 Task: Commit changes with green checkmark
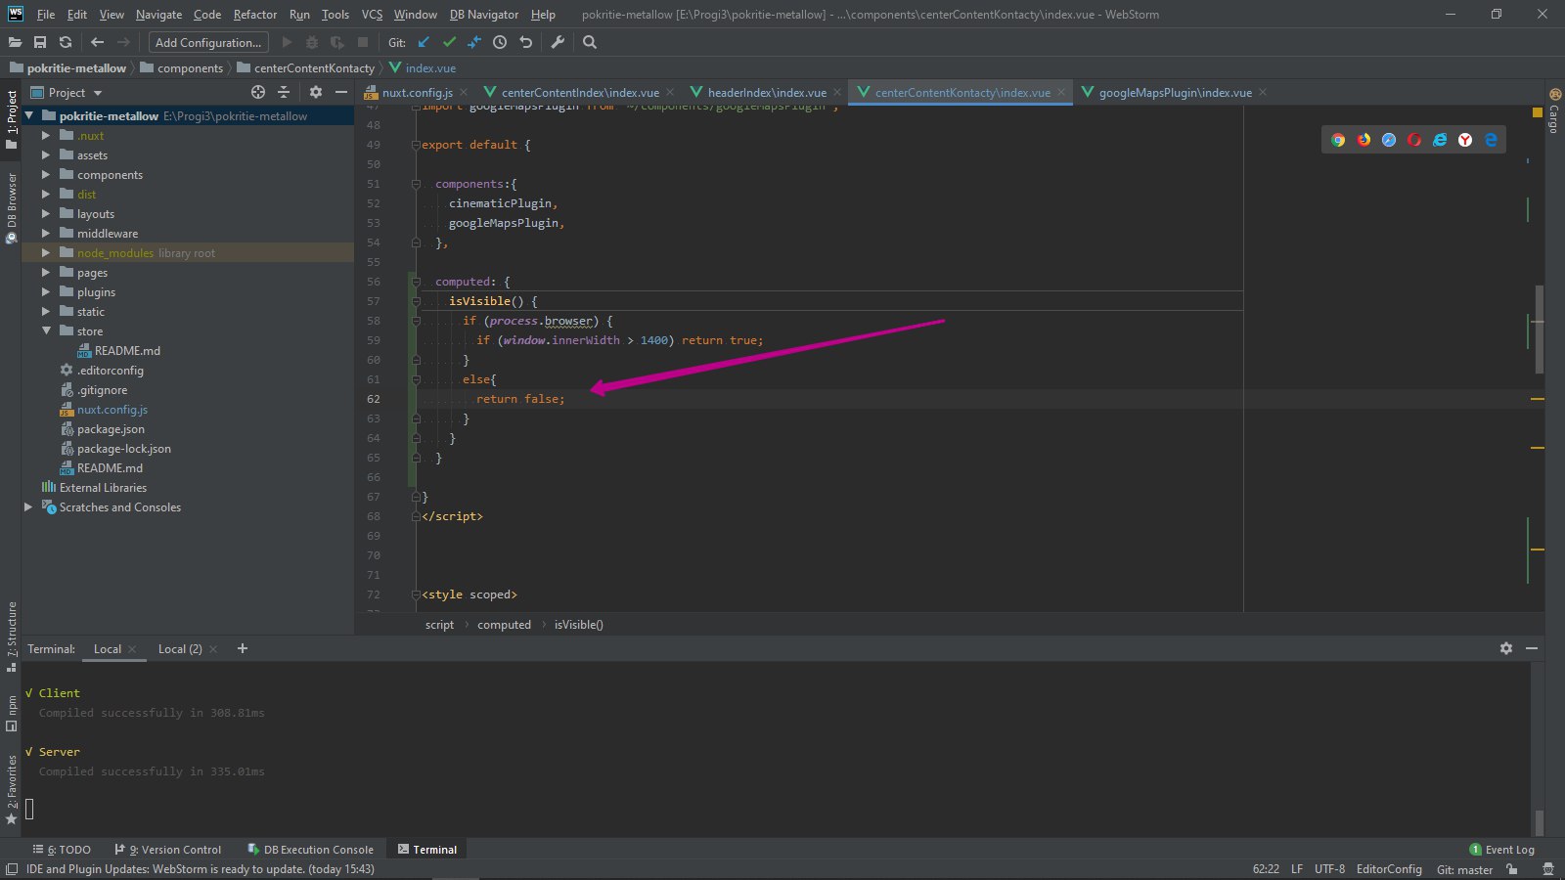point(449,42)
